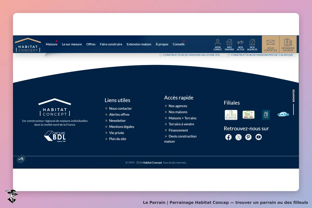This screenshot has height=208, width=312.
Task: Open the Alertes offres link
Action: (x=119, y=114)
